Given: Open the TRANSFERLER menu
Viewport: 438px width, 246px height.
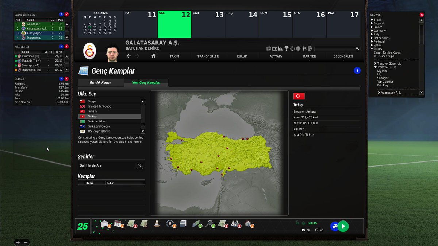Looking at the screenshot, I should tap(208, 56).
